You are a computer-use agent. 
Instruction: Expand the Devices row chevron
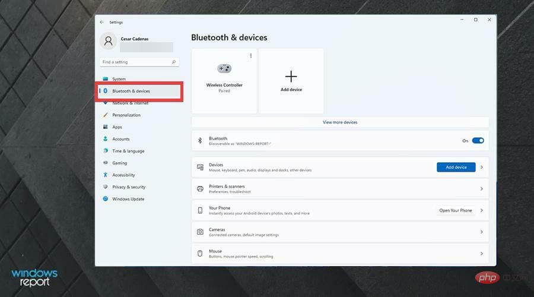(x=481, y=168)
